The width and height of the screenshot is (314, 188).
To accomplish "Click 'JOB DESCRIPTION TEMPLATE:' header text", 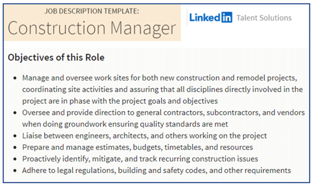I will click(92, 11).
